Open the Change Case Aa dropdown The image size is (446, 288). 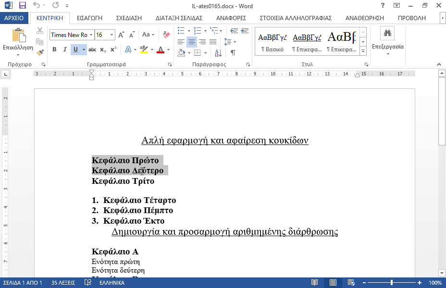point(148,35)
